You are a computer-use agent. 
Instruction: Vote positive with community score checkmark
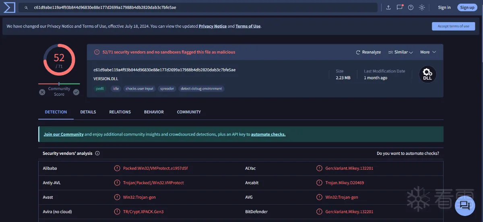[x=76, y=92]
